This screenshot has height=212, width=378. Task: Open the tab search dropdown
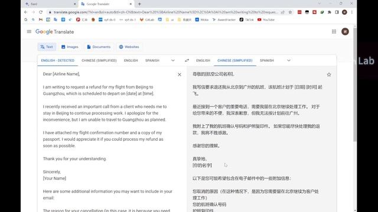pyautogui.click(x=319, y=4)
